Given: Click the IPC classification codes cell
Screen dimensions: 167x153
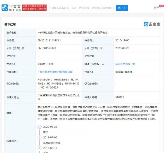Looking at the screenshot, I should point(58,84).
